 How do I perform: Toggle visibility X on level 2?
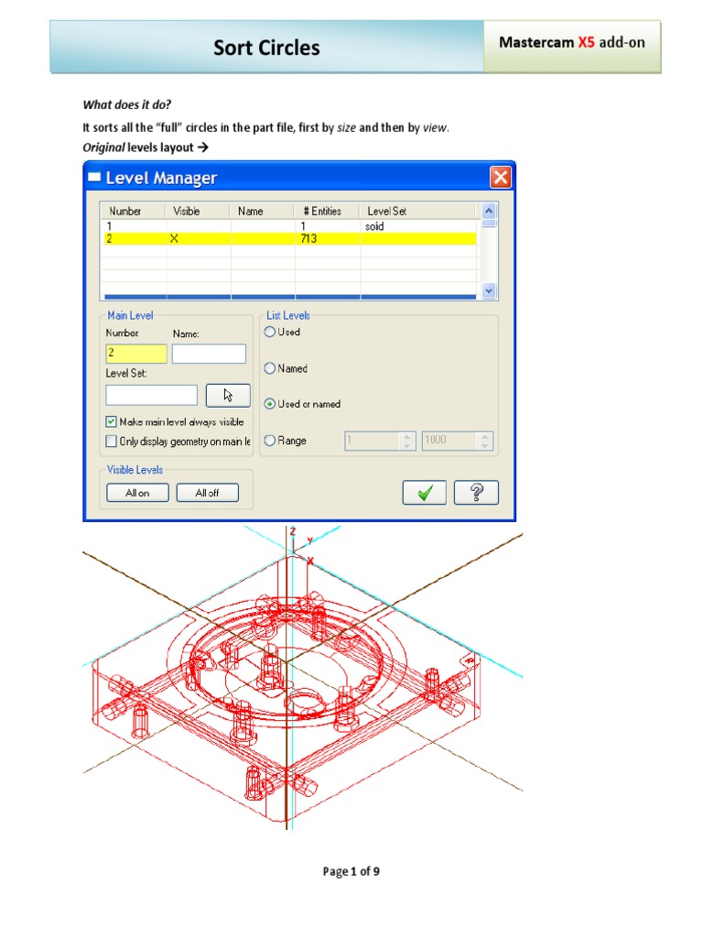click(x=174, y=238)
